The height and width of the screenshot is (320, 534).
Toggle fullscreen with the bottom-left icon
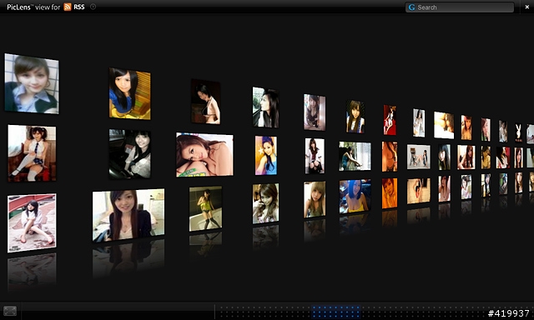coord(9,311)
